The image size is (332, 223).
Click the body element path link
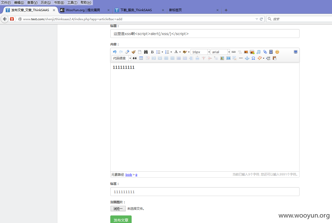click(x=129, y=175)
